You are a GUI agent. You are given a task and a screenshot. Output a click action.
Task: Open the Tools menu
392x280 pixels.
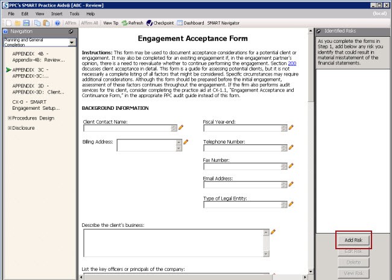[x=74, y=13]
